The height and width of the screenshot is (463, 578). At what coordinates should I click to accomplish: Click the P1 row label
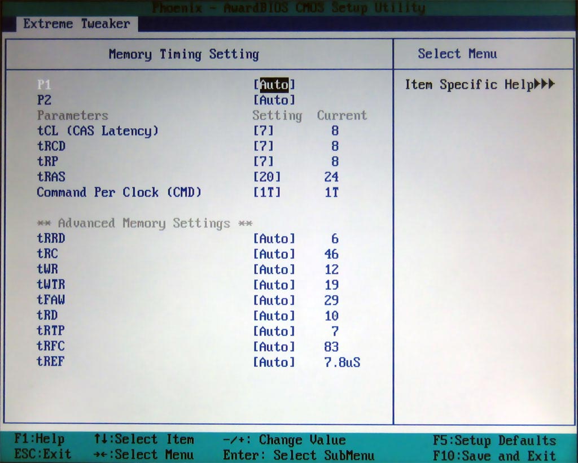(44, 85)
